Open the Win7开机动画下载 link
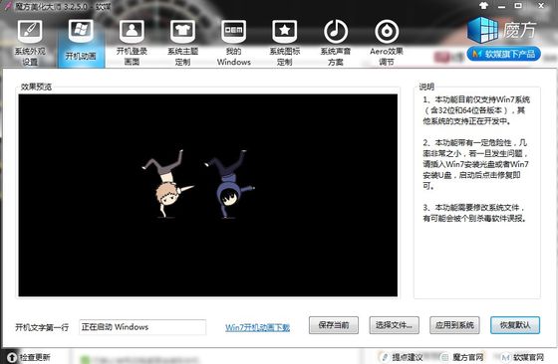 click(x=257, y=327)
